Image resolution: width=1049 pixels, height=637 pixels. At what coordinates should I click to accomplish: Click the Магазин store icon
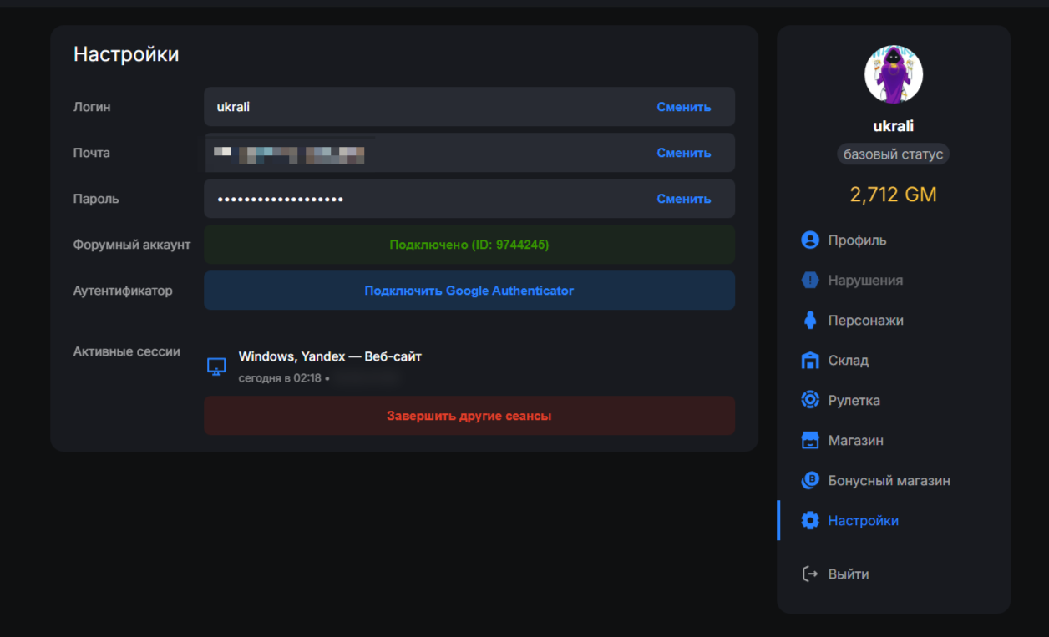[x=809, y=441]
